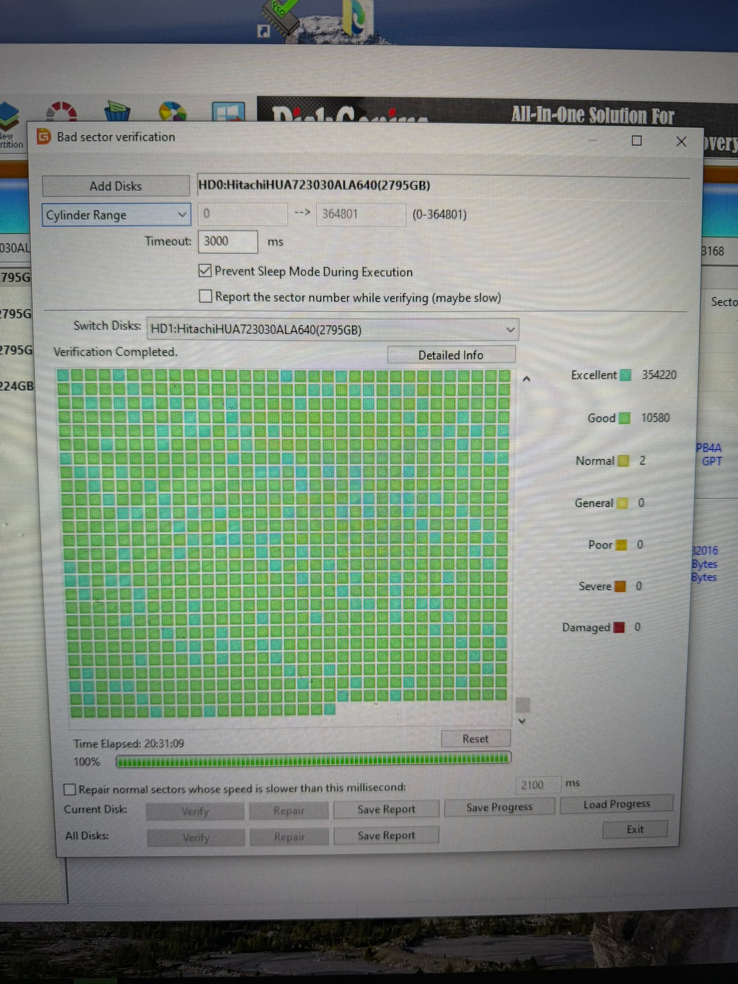The height and width of the screenshot is (984, 738).
Task: Toggle Prevent Sleep Mode During Execution checkbox
Action: pos(205,271)
